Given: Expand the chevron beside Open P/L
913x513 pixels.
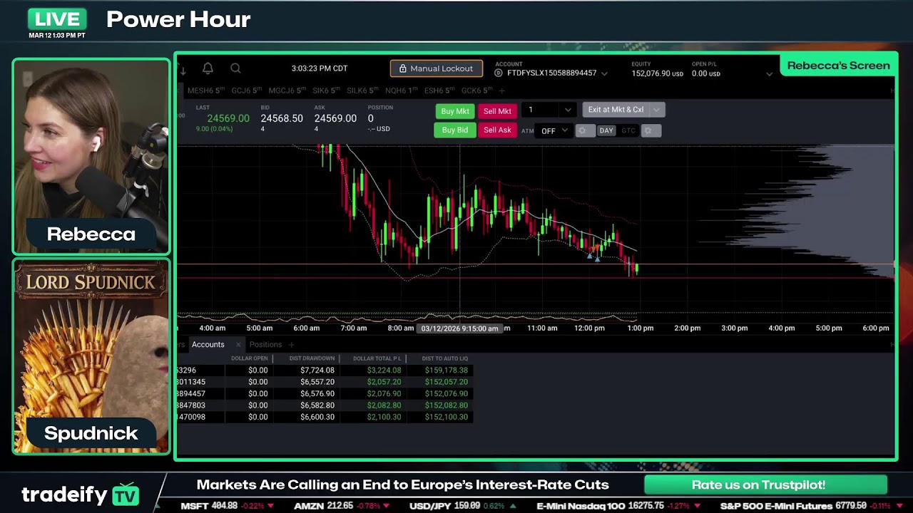Looking at the screenshot, I should [x=769, y=73].
